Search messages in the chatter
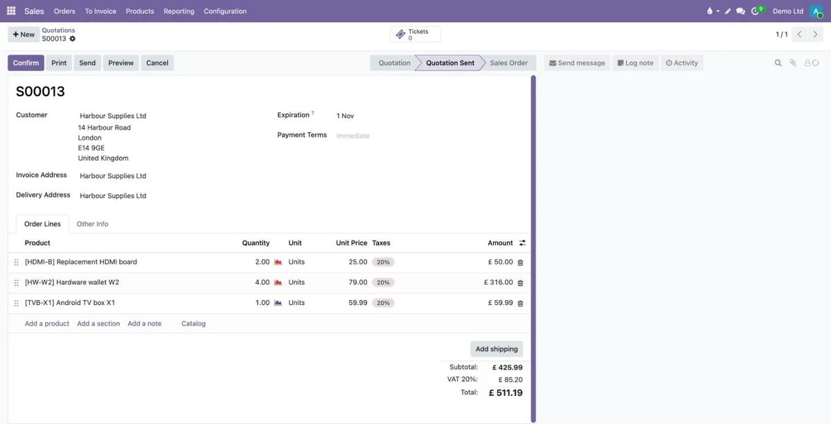 [x=778, y=63]
